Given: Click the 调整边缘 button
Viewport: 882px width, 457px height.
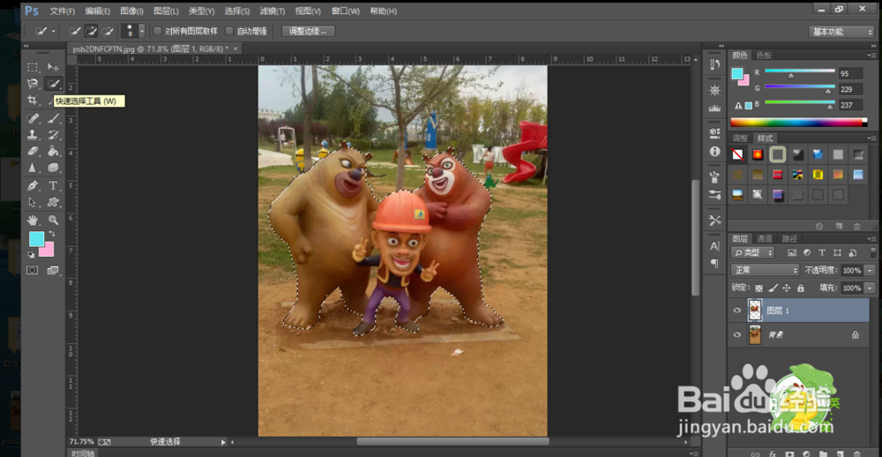Looking at the screenshot, I should click(x=309, y=31).
